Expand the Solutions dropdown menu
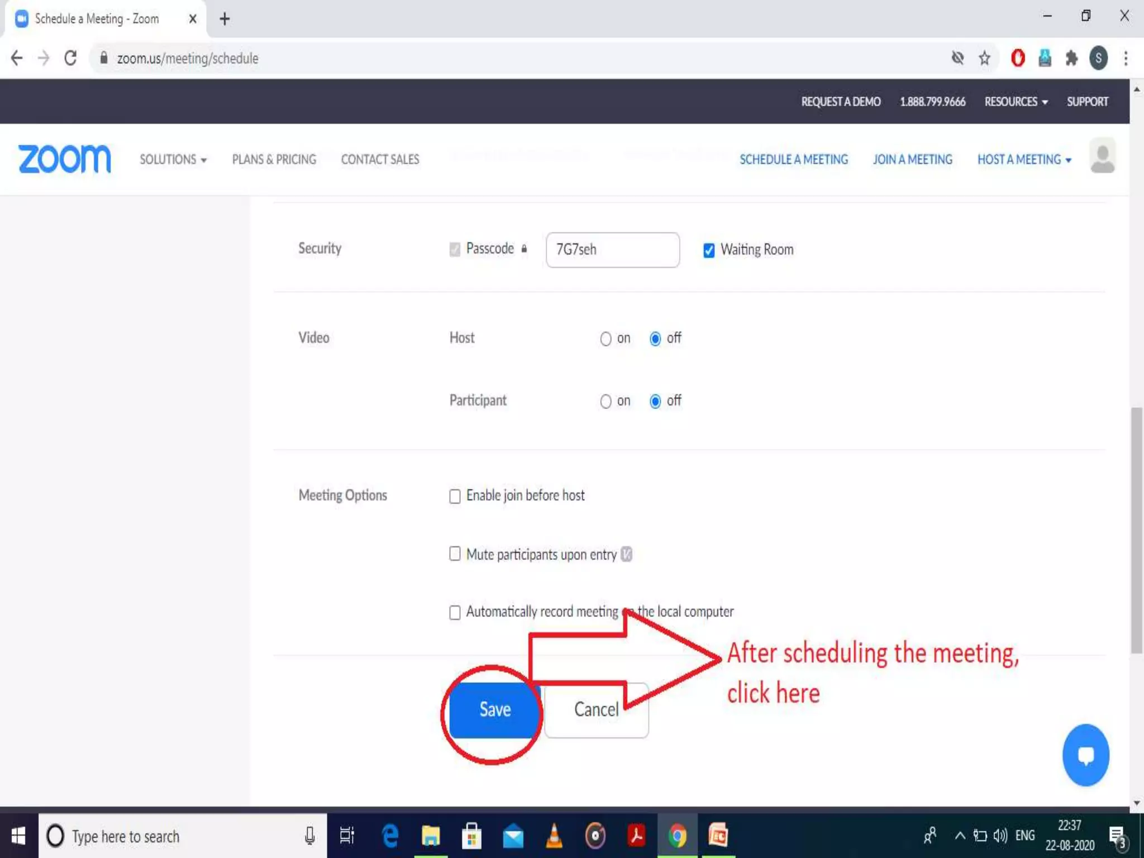 (x=173, y=160)
